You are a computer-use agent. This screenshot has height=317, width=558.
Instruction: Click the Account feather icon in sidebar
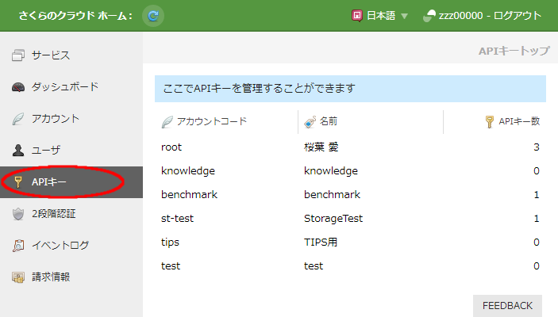click(x=19, y=119)
